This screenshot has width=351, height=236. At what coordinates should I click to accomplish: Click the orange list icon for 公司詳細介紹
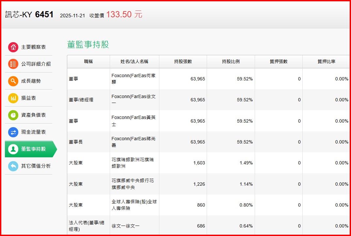coord(13,64)
